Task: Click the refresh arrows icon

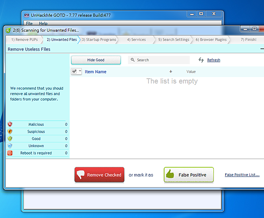Action: (201, 60)
